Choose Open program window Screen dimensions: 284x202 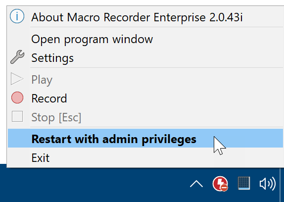(92, 39)
